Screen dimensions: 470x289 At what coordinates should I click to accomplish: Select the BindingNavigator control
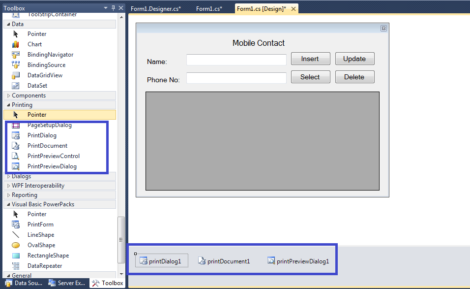(x=50, y=54)
